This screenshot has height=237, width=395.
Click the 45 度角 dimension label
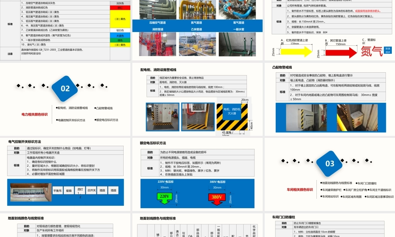coord(228,132)
